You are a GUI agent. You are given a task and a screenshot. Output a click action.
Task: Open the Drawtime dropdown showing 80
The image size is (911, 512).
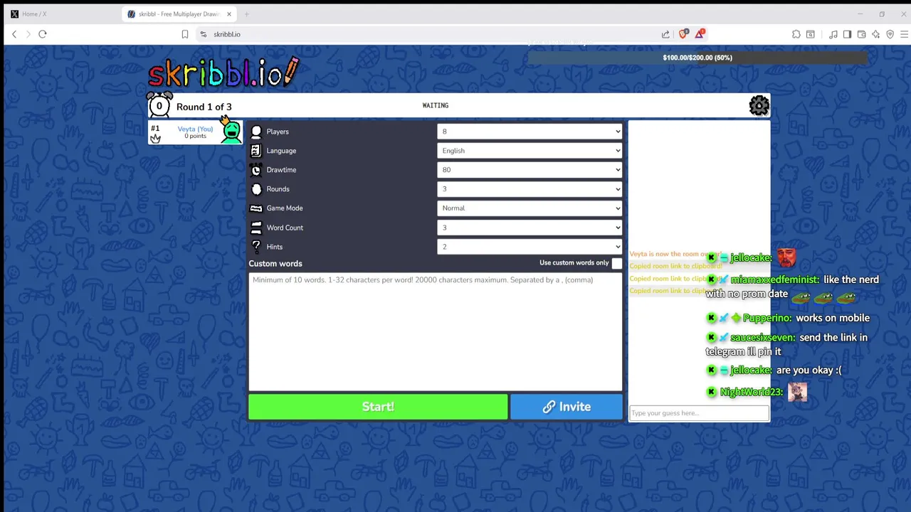(x=530, y=170)
